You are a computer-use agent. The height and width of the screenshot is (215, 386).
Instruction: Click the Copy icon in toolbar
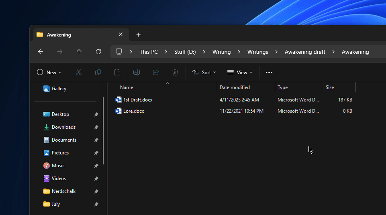98,72
